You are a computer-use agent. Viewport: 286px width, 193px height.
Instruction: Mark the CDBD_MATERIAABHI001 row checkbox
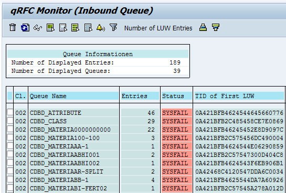pos(10,154)
